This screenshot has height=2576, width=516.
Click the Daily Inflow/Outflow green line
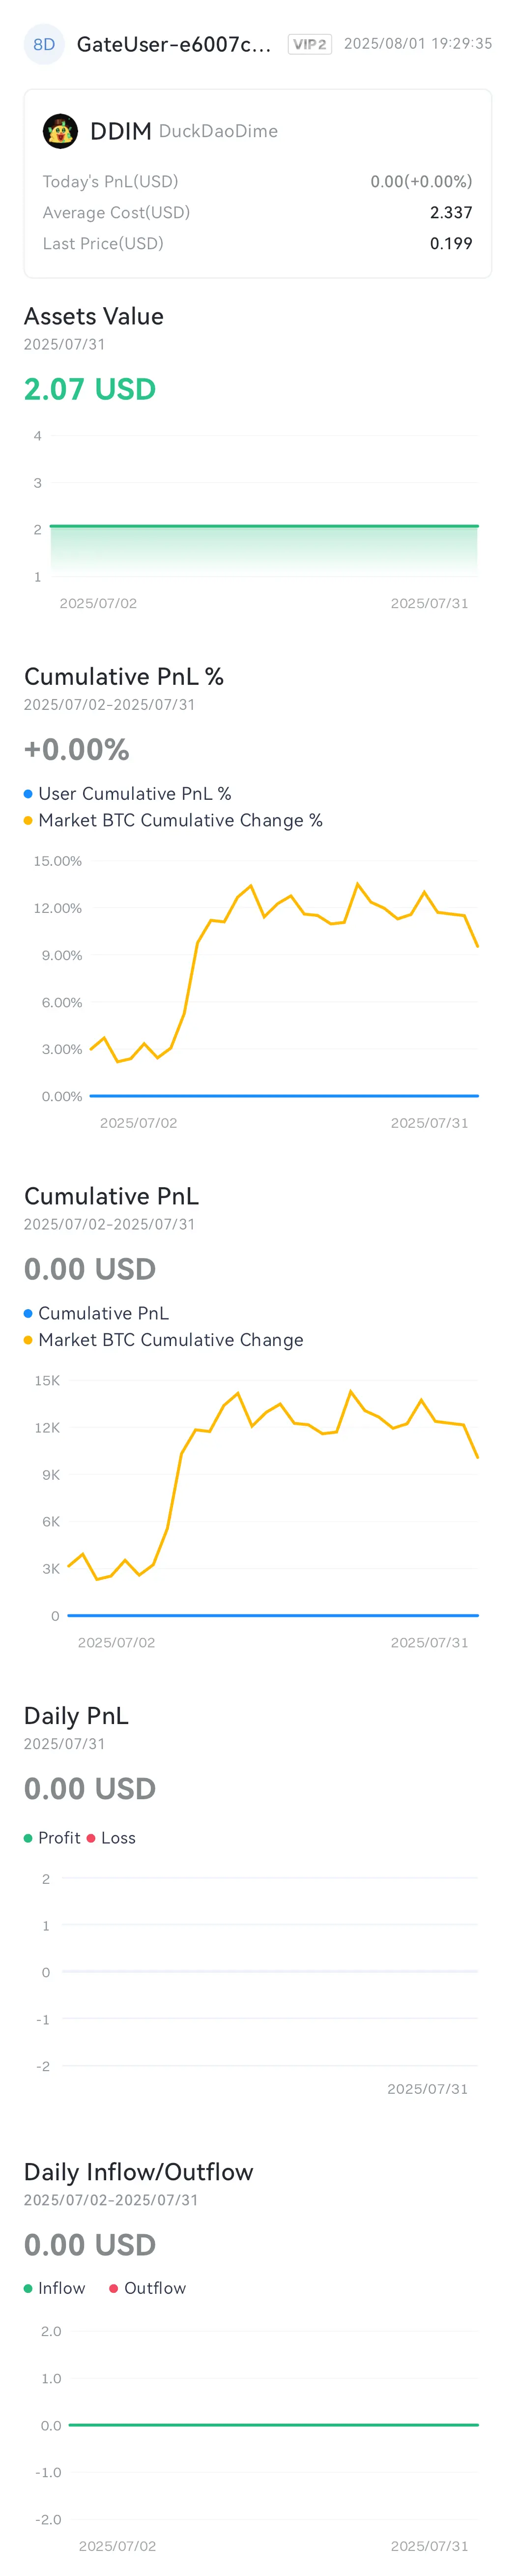click(273, 2425)
